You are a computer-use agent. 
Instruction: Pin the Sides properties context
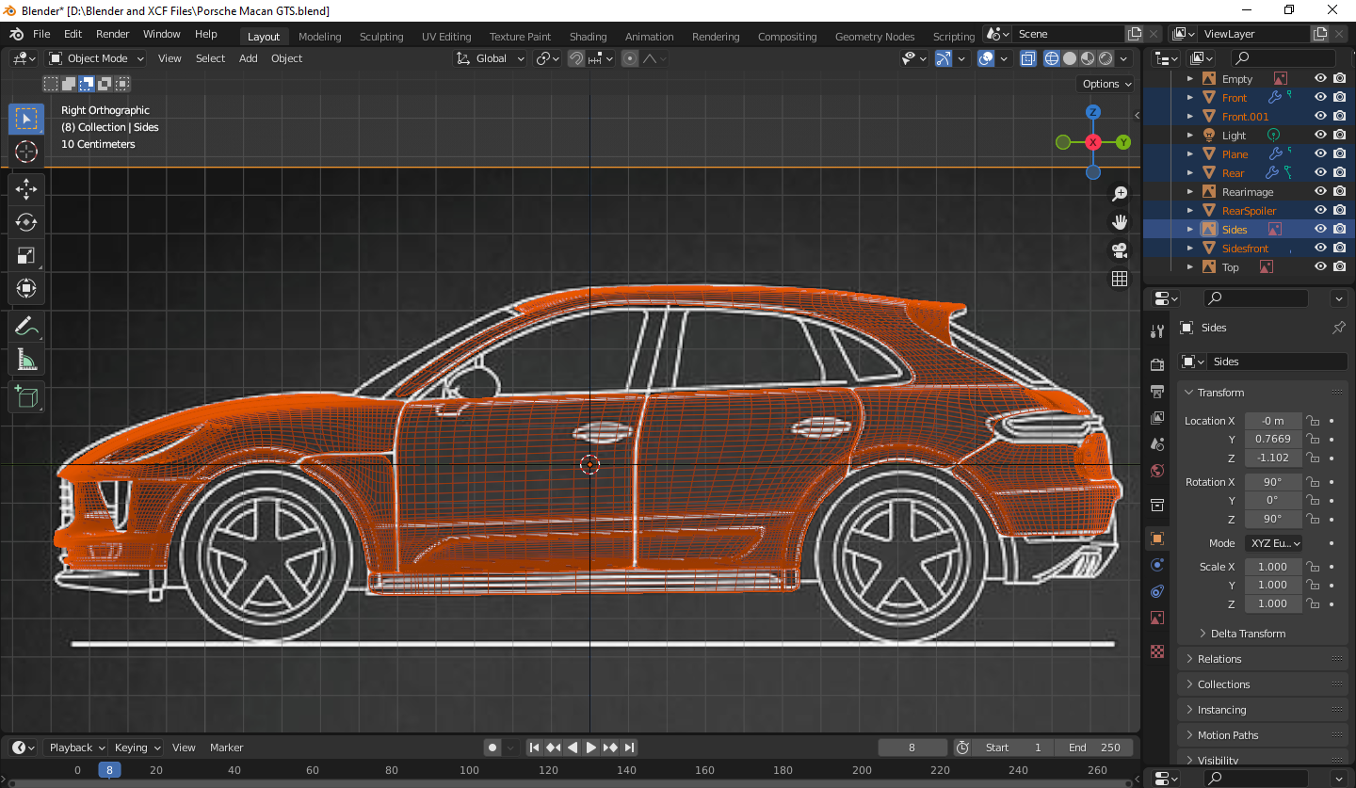(x=1339, y=328)
